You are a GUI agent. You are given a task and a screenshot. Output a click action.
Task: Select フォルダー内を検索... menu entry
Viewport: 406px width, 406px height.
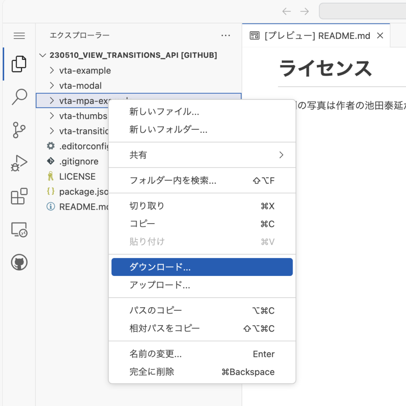point(202,180)
